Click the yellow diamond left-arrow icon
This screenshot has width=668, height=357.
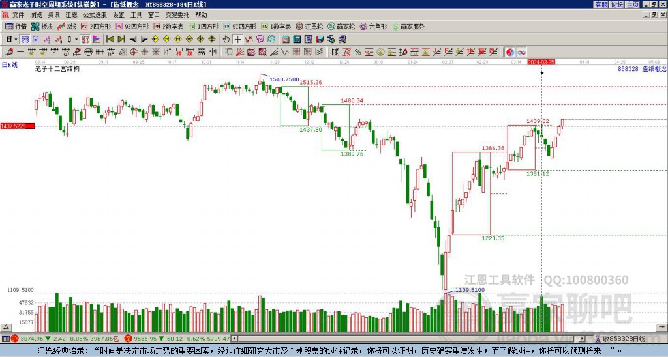pyautogui.click(x=155, y=40)
